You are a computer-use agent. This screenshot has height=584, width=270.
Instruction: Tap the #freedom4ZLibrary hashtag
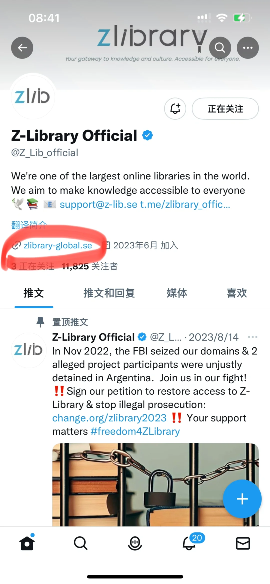[135, 432]
